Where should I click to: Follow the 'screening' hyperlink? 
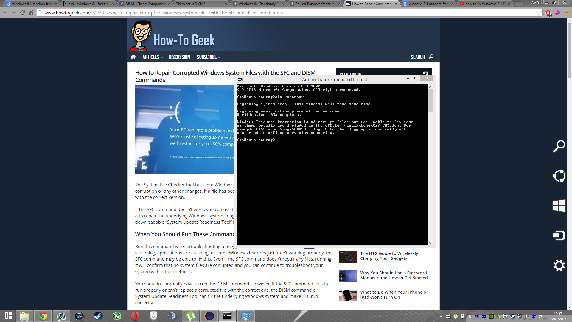click(x=145, y=253)
